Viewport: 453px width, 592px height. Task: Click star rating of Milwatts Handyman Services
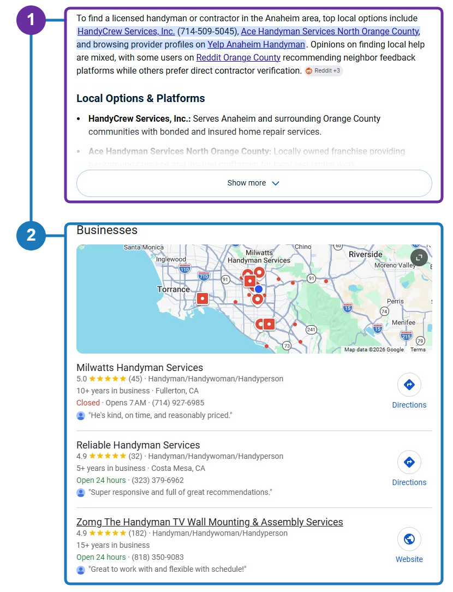[x=108, y=379]
